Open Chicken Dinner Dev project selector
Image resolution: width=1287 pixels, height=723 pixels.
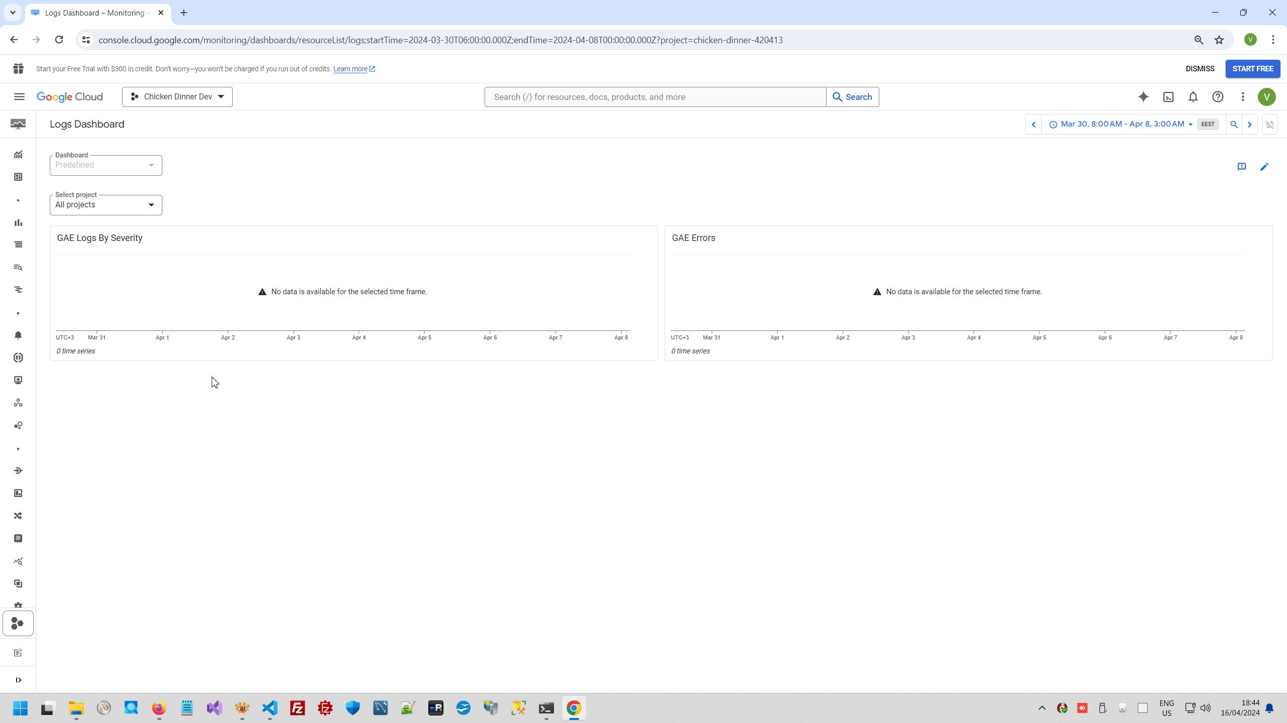(177, 97)
